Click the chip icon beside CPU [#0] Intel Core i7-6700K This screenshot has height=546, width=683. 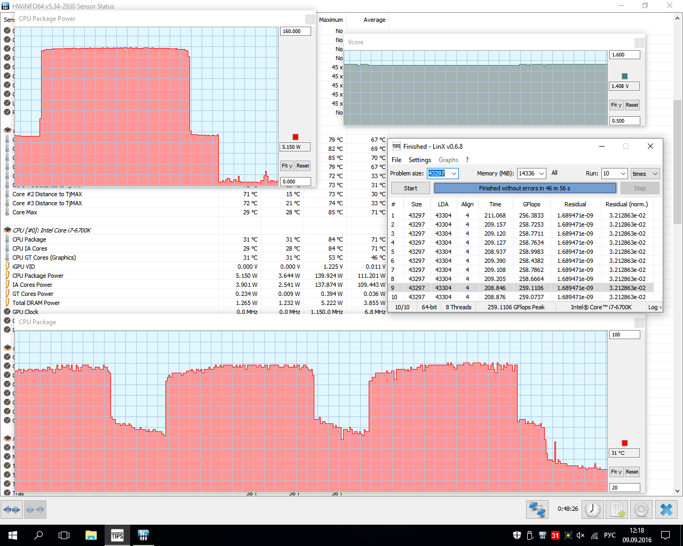(7, 230)
